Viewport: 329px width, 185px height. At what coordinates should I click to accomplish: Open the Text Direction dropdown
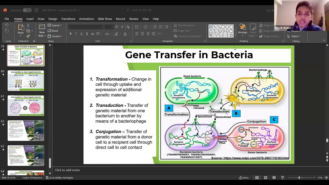tap(185, 25)
